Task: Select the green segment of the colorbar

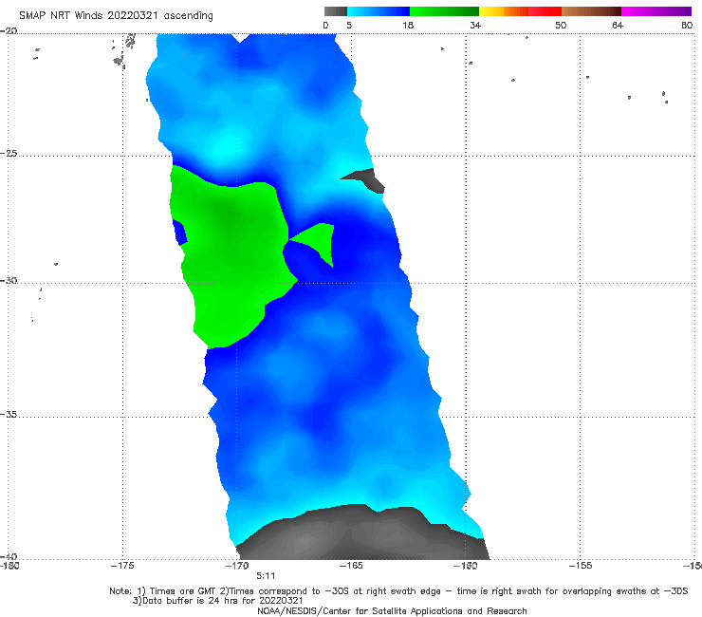Action: click(444, 11)
